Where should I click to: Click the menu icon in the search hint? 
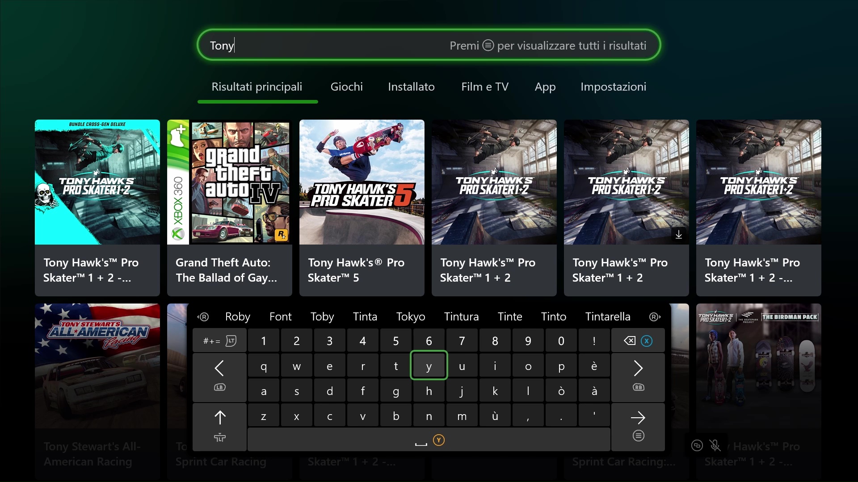tap(488, 46)
